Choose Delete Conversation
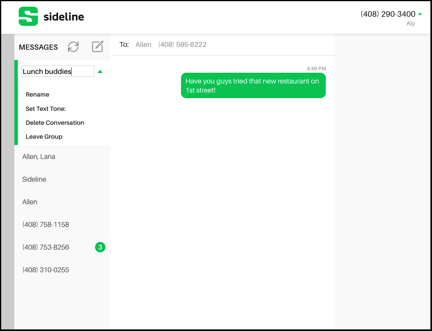The image size is (432, 331). tap(55, 123)
